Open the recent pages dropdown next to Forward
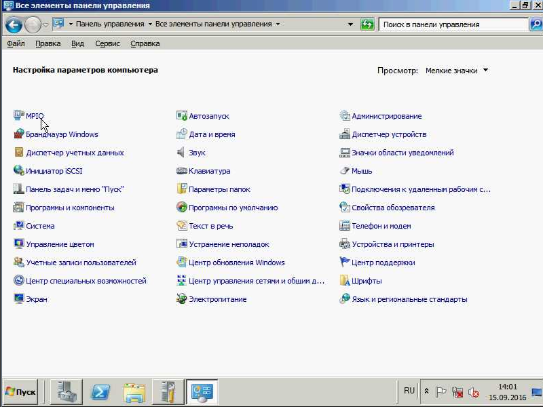543x407 pixels. (x=45, y=24)
